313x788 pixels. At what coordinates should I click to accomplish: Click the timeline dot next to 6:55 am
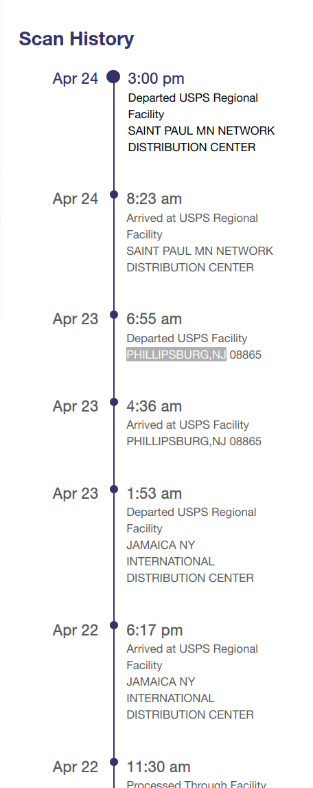point(113,315)
